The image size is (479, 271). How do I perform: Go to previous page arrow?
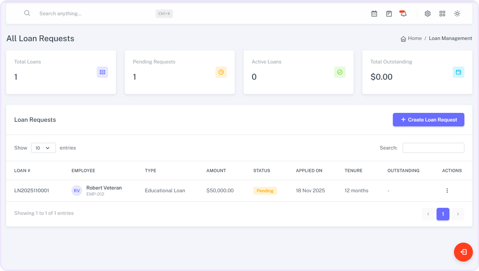[428, 214]
